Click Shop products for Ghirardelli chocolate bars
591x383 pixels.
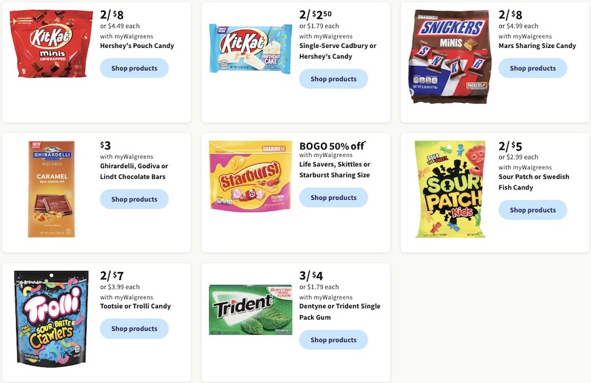134,199
